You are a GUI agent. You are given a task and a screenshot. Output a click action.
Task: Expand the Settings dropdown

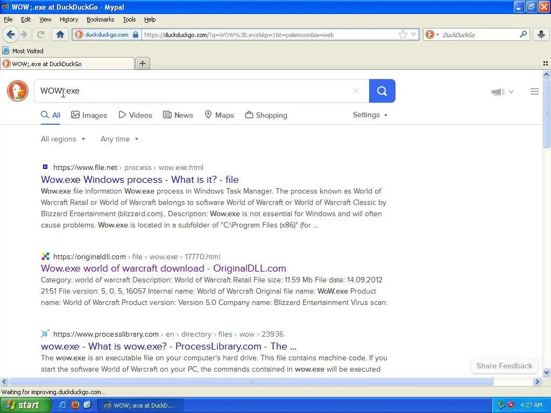click(370, 115)
